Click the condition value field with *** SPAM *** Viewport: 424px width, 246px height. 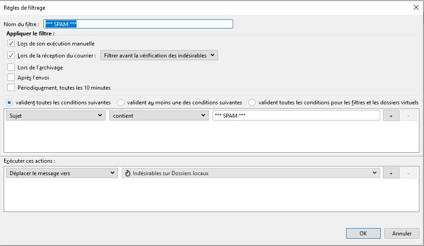tap(296, 115)
